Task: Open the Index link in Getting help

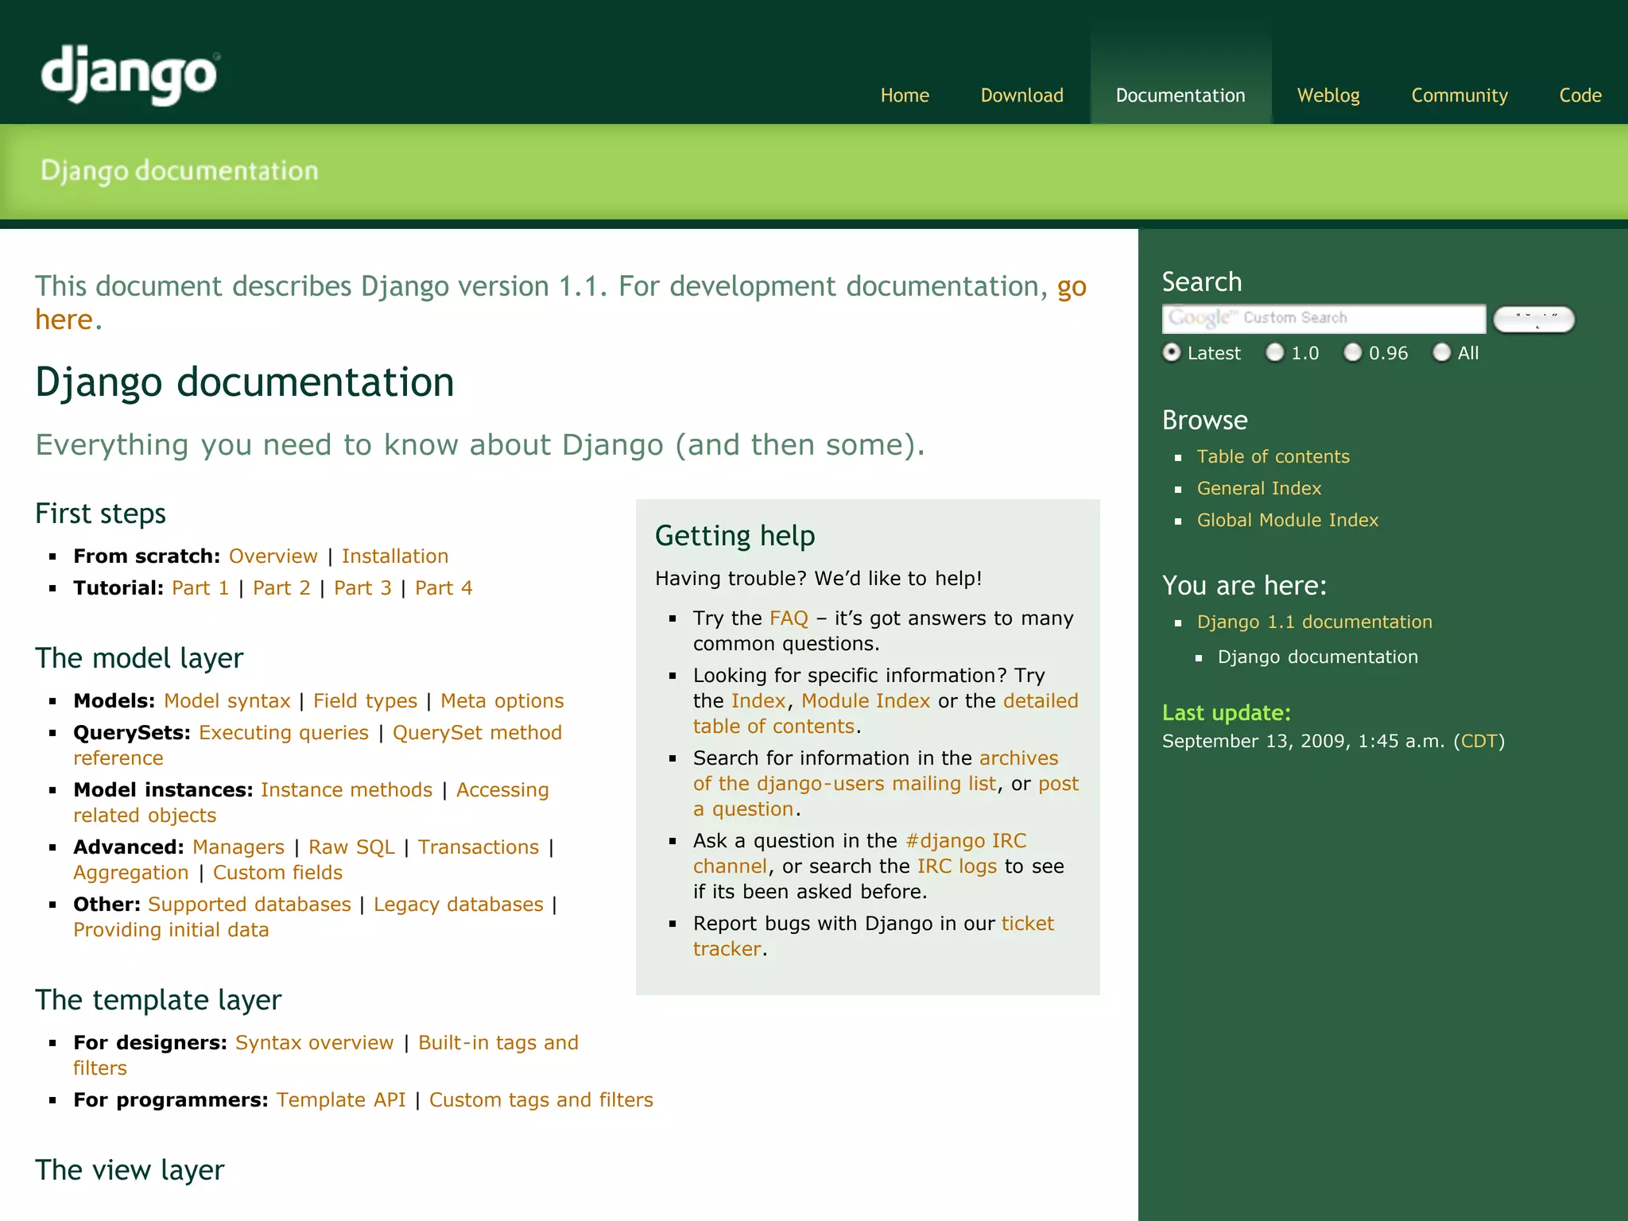Action: [758, 700]
